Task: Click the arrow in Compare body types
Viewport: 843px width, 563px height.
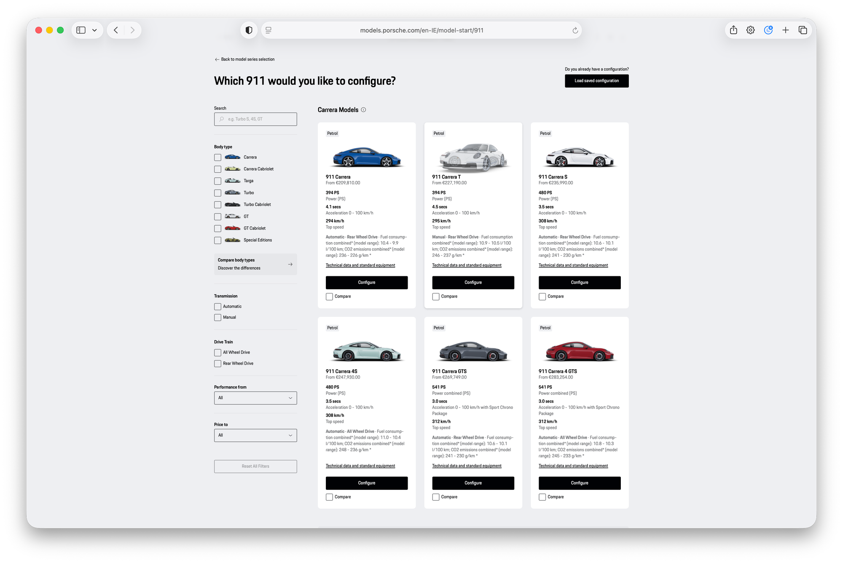Action: pos(290,264)
